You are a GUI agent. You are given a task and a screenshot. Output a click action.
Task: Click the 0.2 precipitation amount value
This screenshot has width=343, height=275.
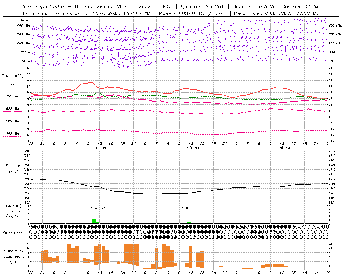pyautogui.click(x=185, y=208)
